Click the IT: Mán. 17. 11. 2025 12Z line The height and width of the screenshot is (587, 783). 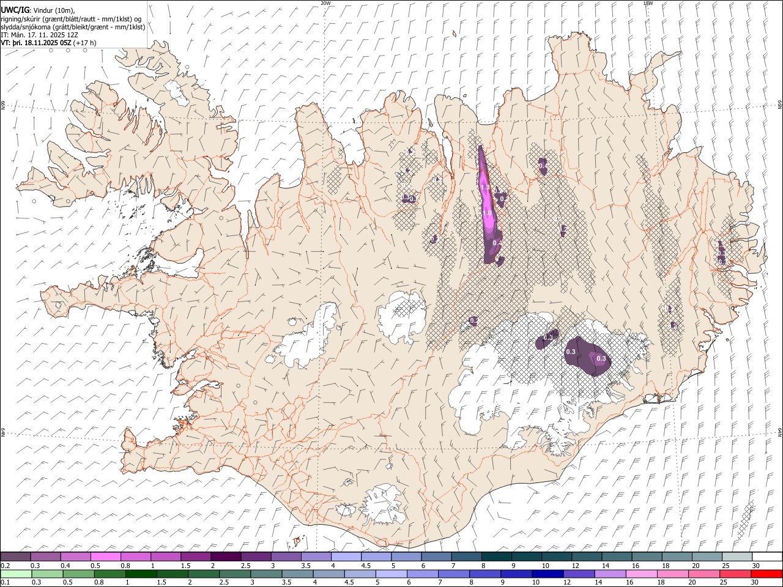pyautogui.click(x=39, y=35)
